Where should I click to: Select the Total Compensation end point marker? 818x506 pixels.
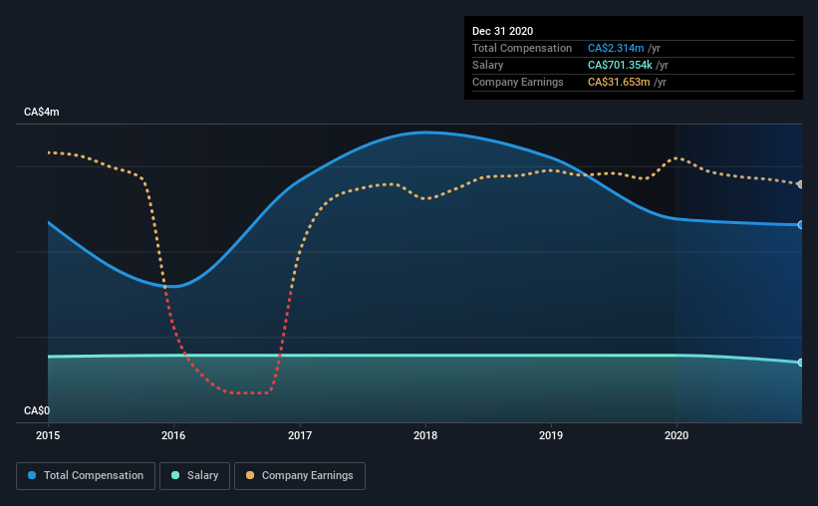[800, 225]
